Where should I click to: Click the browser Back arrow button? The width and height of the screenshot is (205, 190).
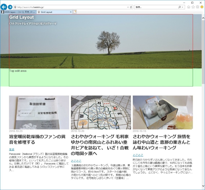coord(4,7)
